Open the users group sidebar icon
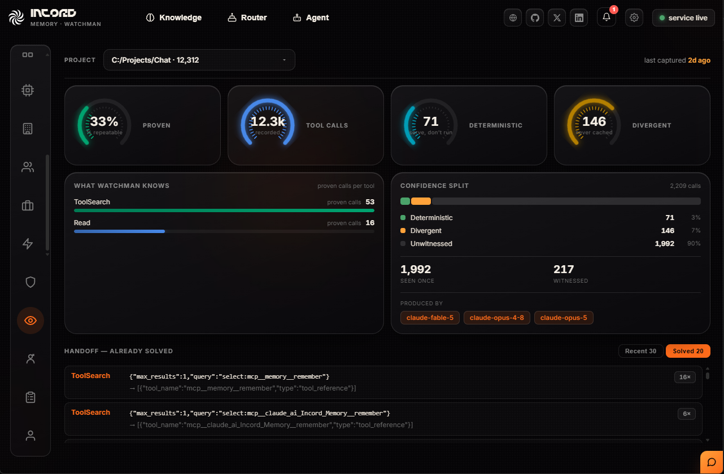The width and height of the screenshot is (724, 474). 28,167
